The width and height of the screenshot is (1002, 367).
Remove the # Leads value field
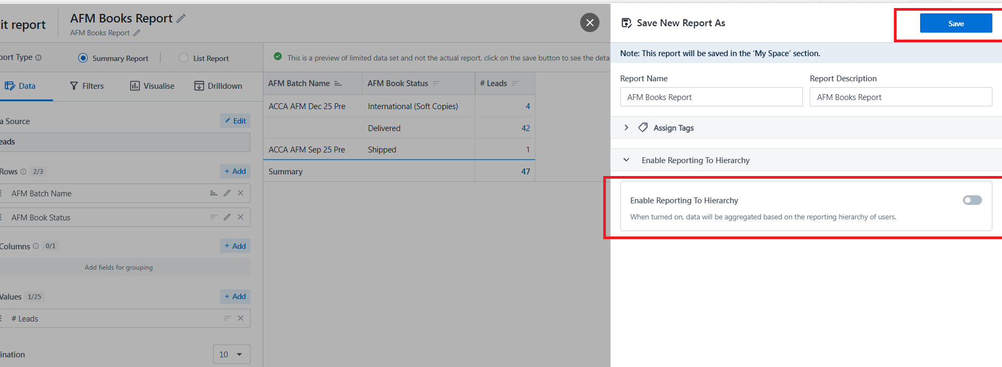[241, 318]
